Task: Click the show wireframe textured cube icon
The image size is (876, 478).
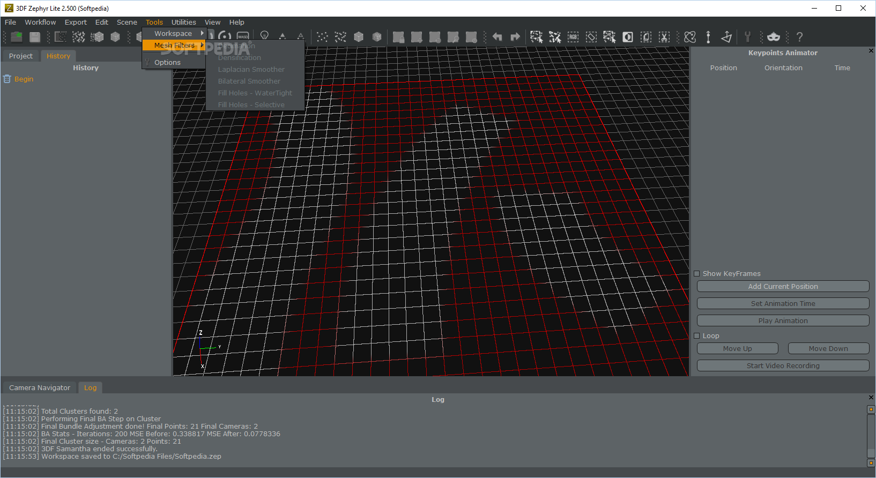Action: 377,37
